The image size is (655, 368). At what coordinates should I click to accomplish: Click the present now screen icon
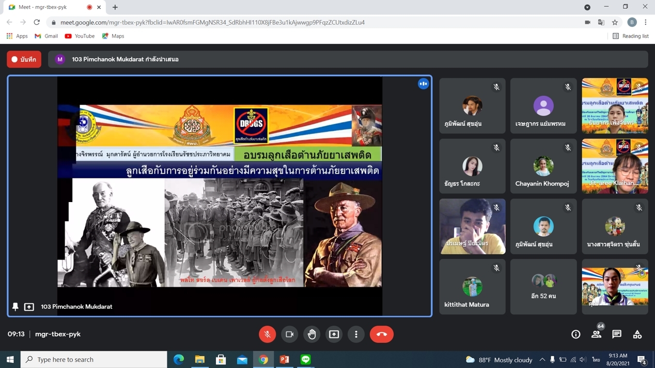(x=334, y=334)
